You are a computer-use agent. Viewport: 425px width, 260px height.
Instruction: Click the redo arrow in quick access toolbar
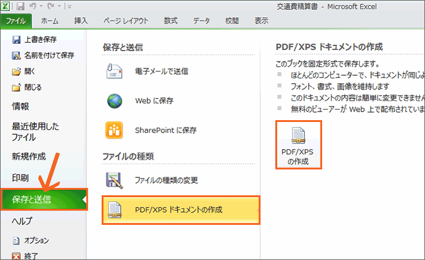click(x=51, y=6)
